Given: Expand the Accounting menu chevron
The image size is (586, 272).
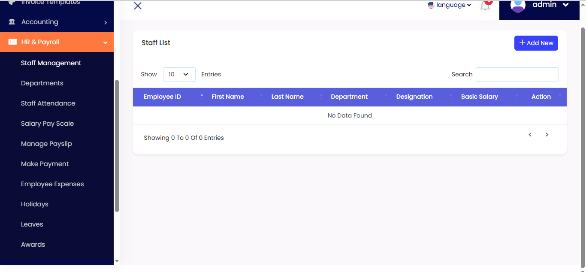Looking at the screenshot, I should [x=106, y=22].
